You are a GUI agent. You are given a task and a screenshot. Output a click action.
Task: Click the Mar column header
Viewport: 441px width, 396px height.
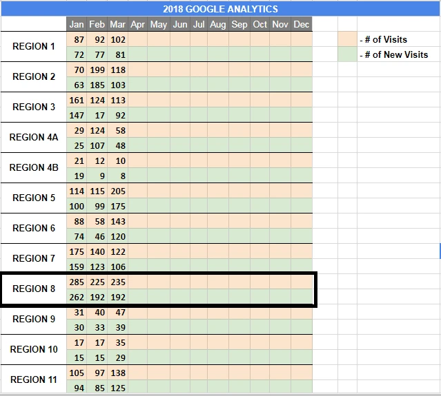click(x=117, y=24)
